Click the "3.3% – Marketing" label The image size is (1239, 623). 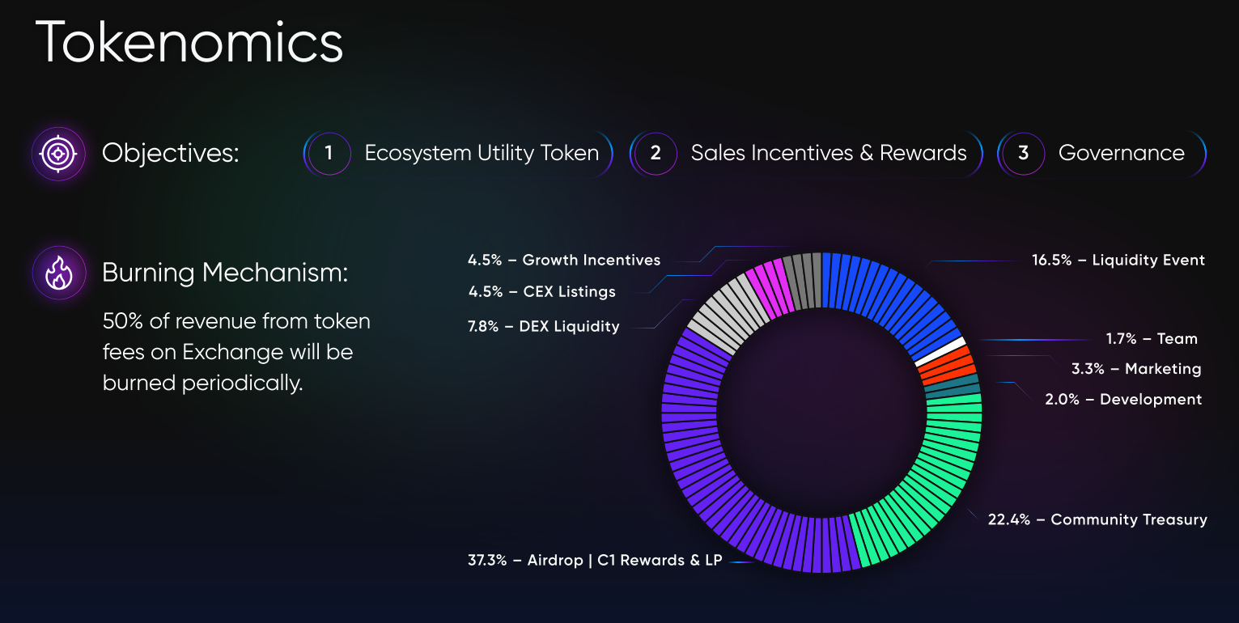pyautogui.click(x=1136, y=369)
